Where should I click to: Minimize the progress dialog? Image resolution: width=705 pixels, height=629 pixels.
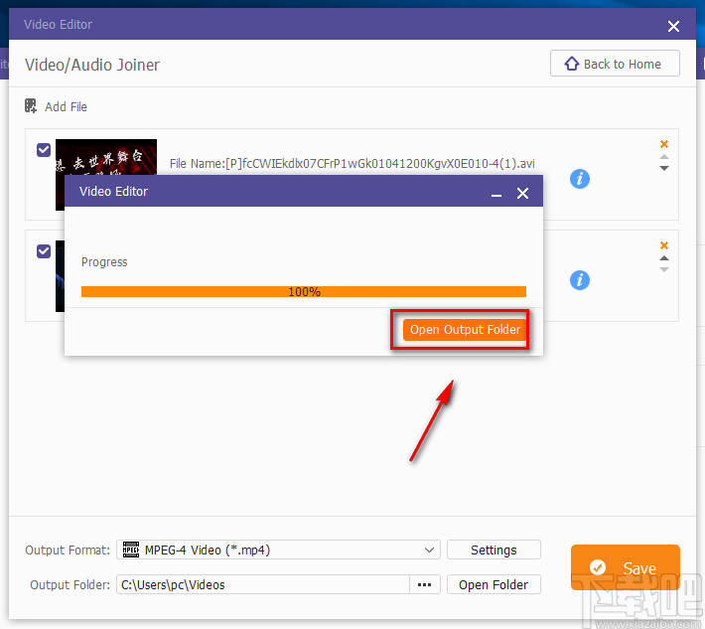496,195
